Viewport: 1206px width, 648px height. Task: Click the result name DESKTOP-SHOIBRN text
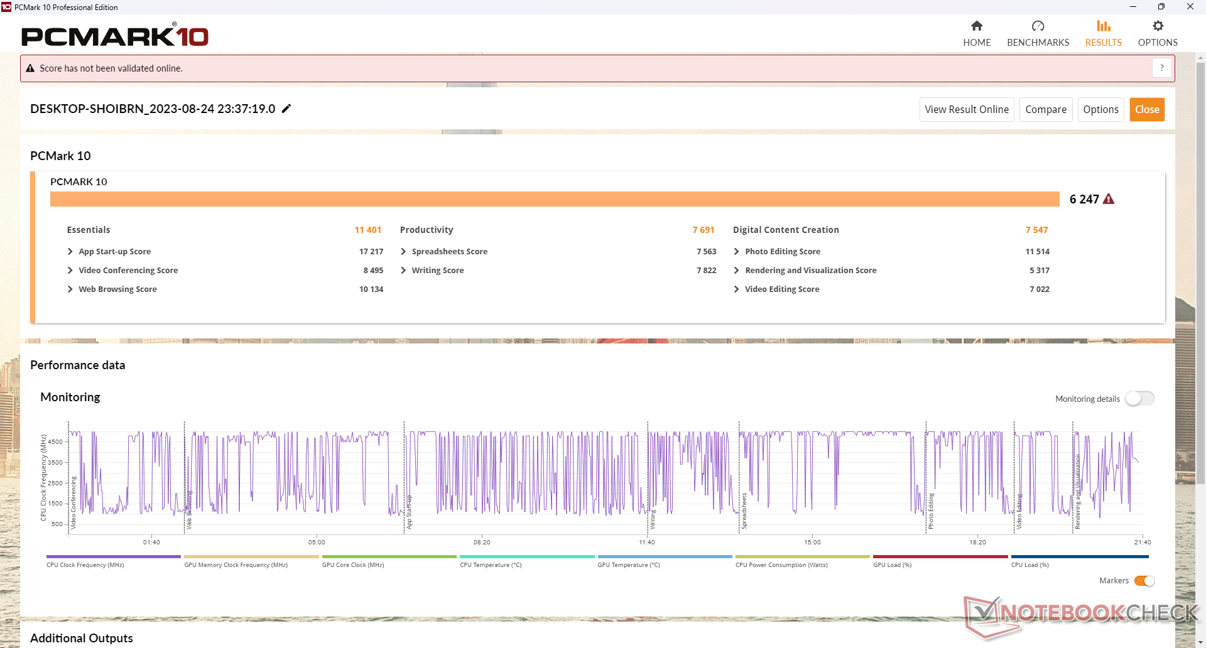[x=153, y=109]
